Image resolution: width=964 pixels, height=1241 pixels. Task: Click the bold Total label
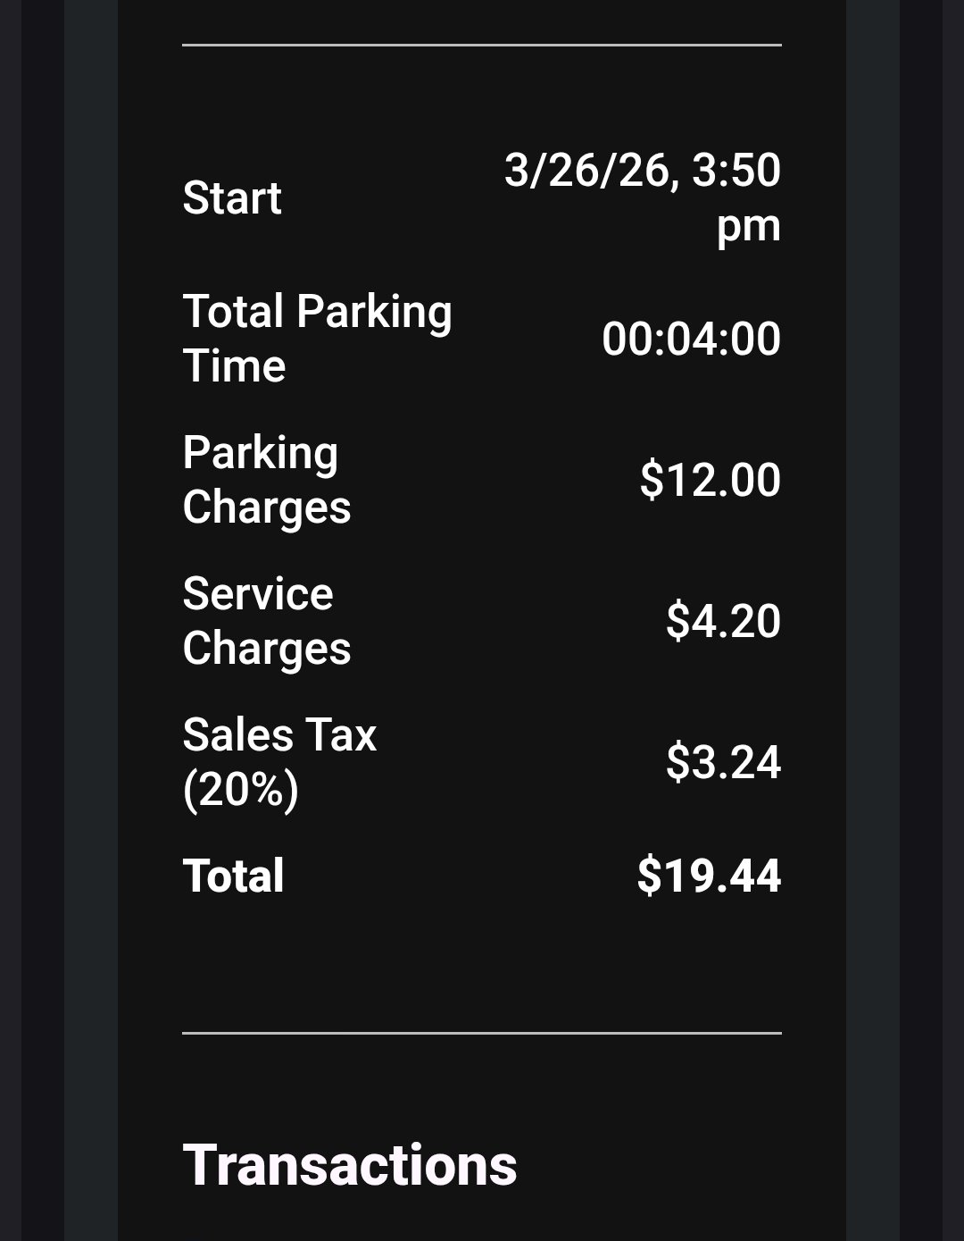click(x=233, y=876)
